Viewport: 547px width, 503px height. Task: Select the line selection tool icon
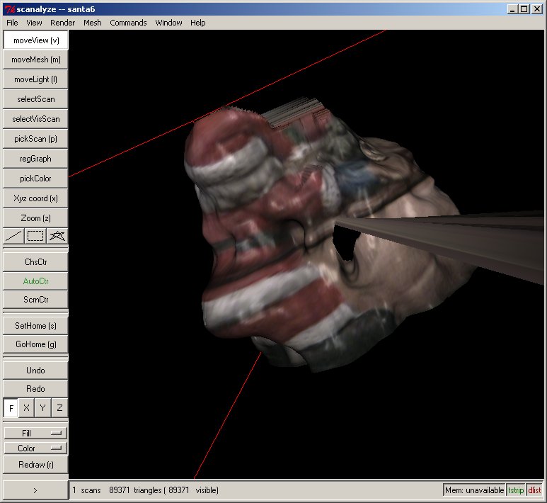pyautogui.click(x=13, y=236)
